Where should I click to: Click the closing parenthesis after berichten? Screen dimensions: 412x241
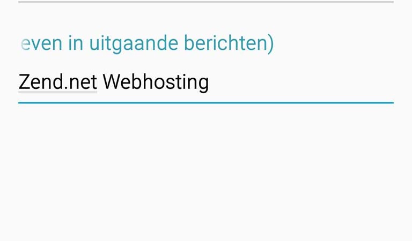[x=270, y=44]
